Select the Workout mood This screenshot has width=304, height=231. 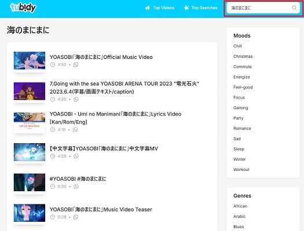point(241,170)
